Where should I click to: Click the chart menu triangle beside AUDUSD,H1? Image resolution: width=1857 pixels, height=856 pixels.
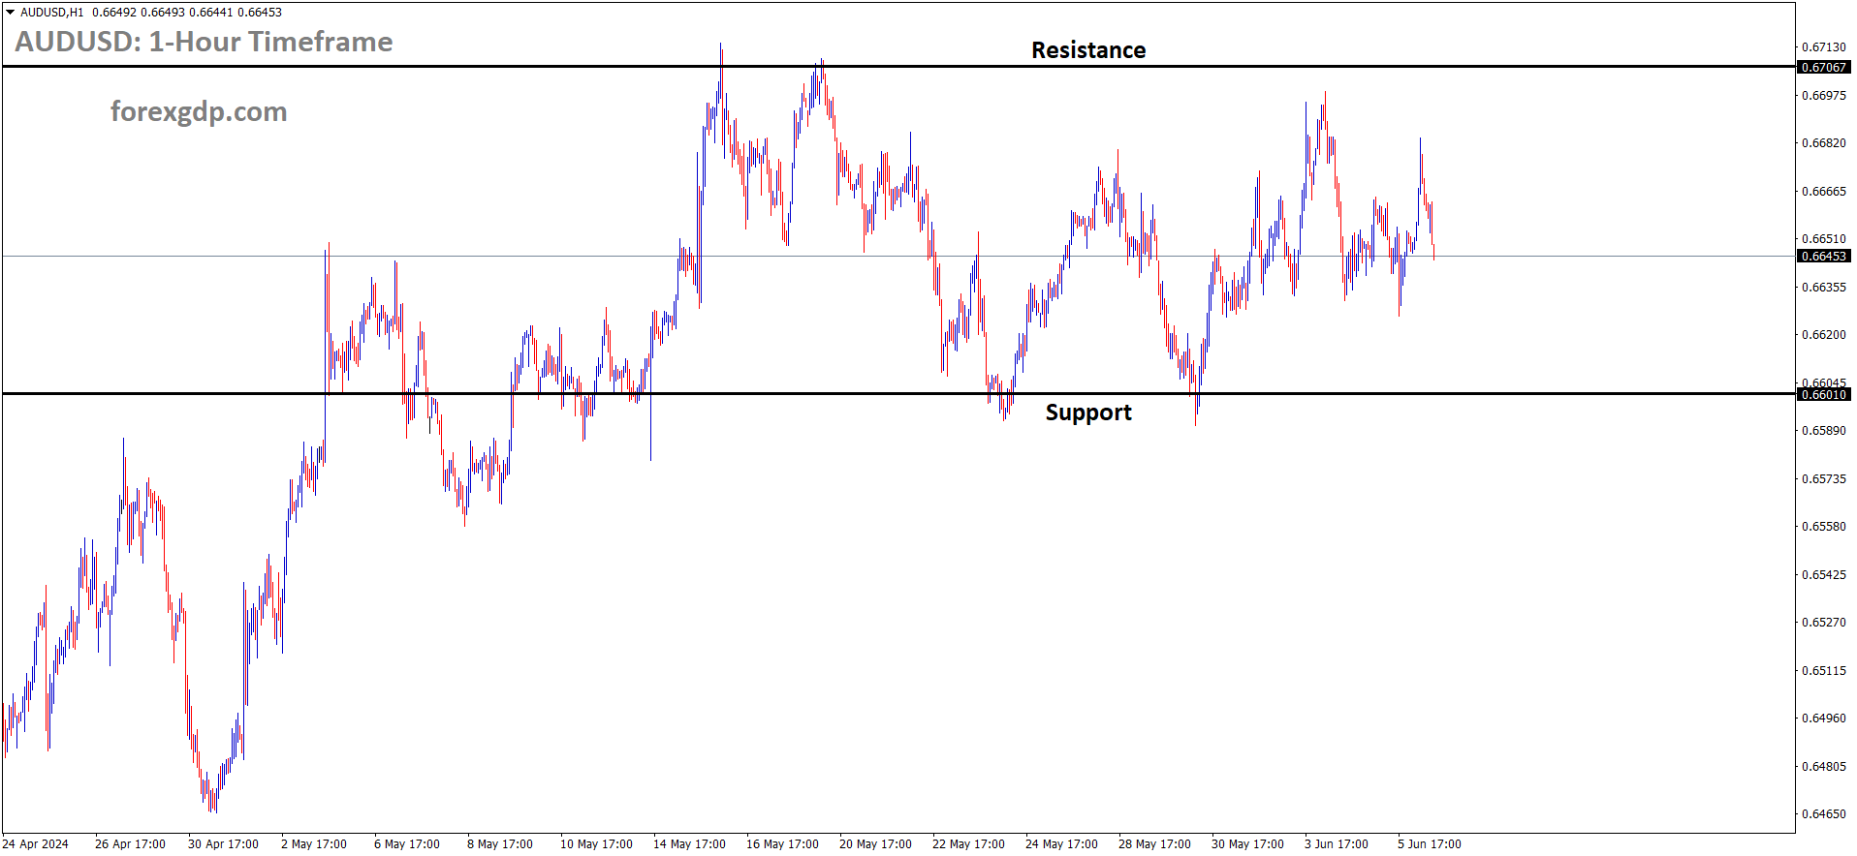(x=11, y=13)
